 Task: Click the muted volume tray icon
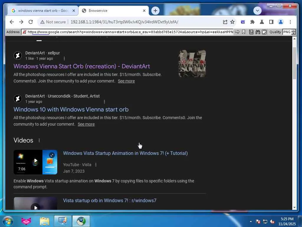click(x=272, y=222)
